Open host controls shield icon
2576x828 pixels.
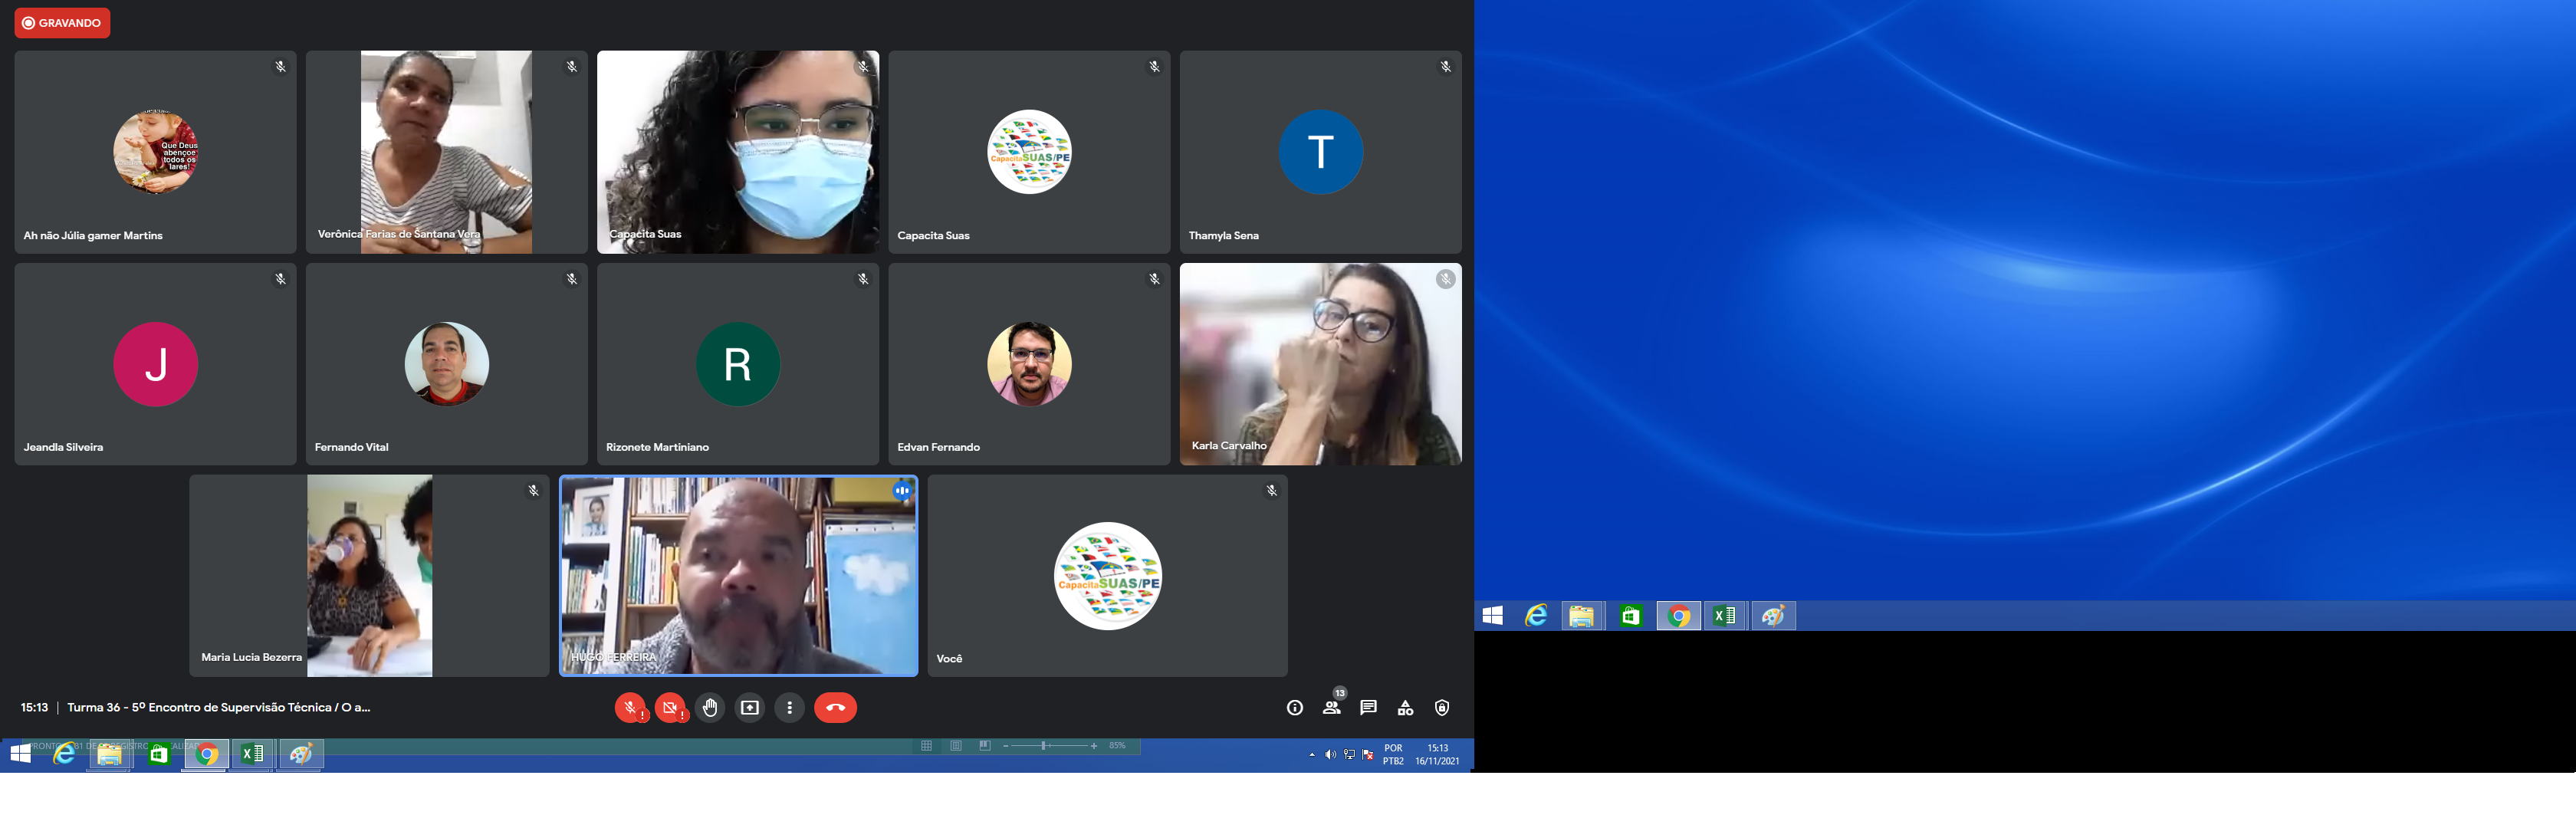1441,708
